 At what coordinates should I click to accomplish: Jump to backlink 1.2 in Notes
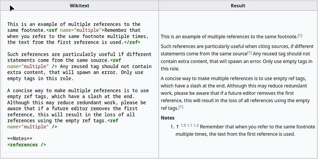tap(196, 125)
